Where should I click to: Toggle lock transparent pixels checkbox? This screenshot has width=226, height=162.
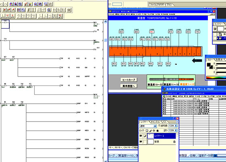(x=147, y=130)
